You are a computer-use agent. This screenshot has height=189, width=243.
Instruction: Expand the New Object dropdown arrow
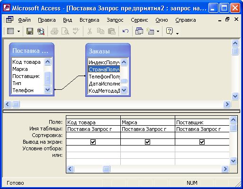[x=158, y=31]
